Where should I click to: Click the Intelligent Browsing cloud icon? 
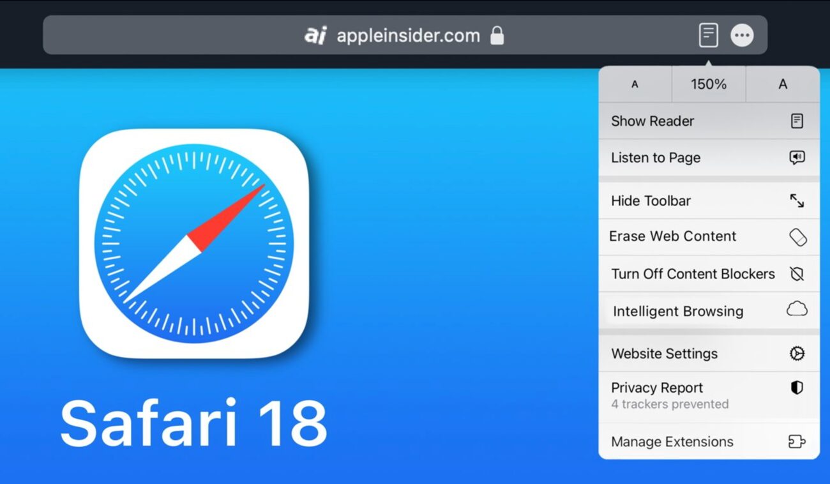tap(797, 310)
